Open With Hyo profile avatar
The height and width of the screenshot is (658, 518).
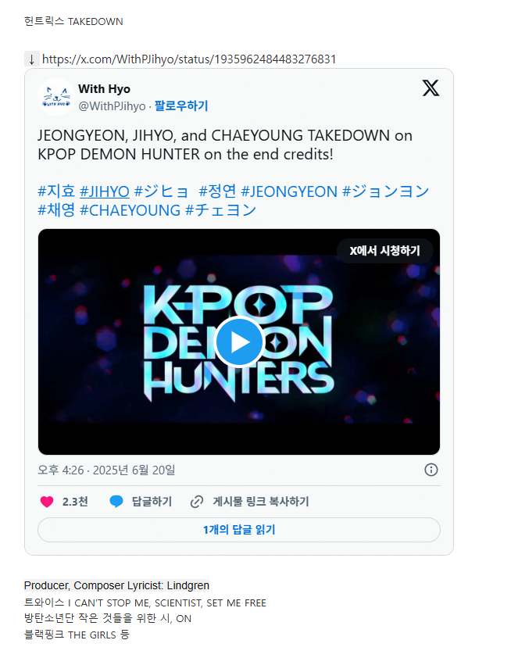[56, 97]
